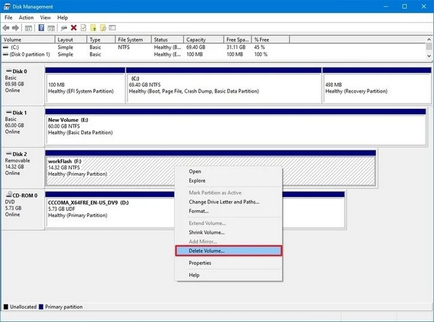Click the Disk 2 Removable label panel
The image size is (434, 322).
pyautogui.click(x=22, y=167)
